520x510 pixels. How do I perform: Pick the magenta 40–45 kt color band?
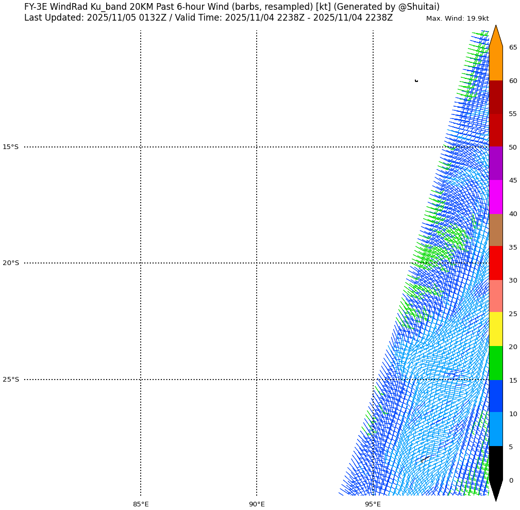(495, 197)
